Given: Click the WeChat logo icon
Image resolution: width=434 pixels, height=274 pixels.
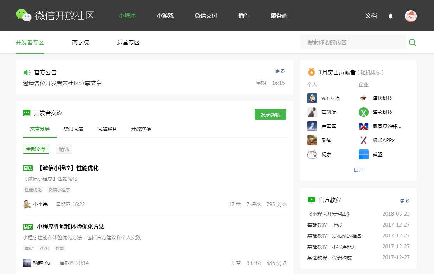Looking at the screenshot, I should 24,15.
